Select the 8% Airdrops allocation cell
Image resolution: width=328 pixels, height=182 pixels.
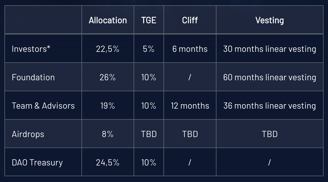[108, 134]
